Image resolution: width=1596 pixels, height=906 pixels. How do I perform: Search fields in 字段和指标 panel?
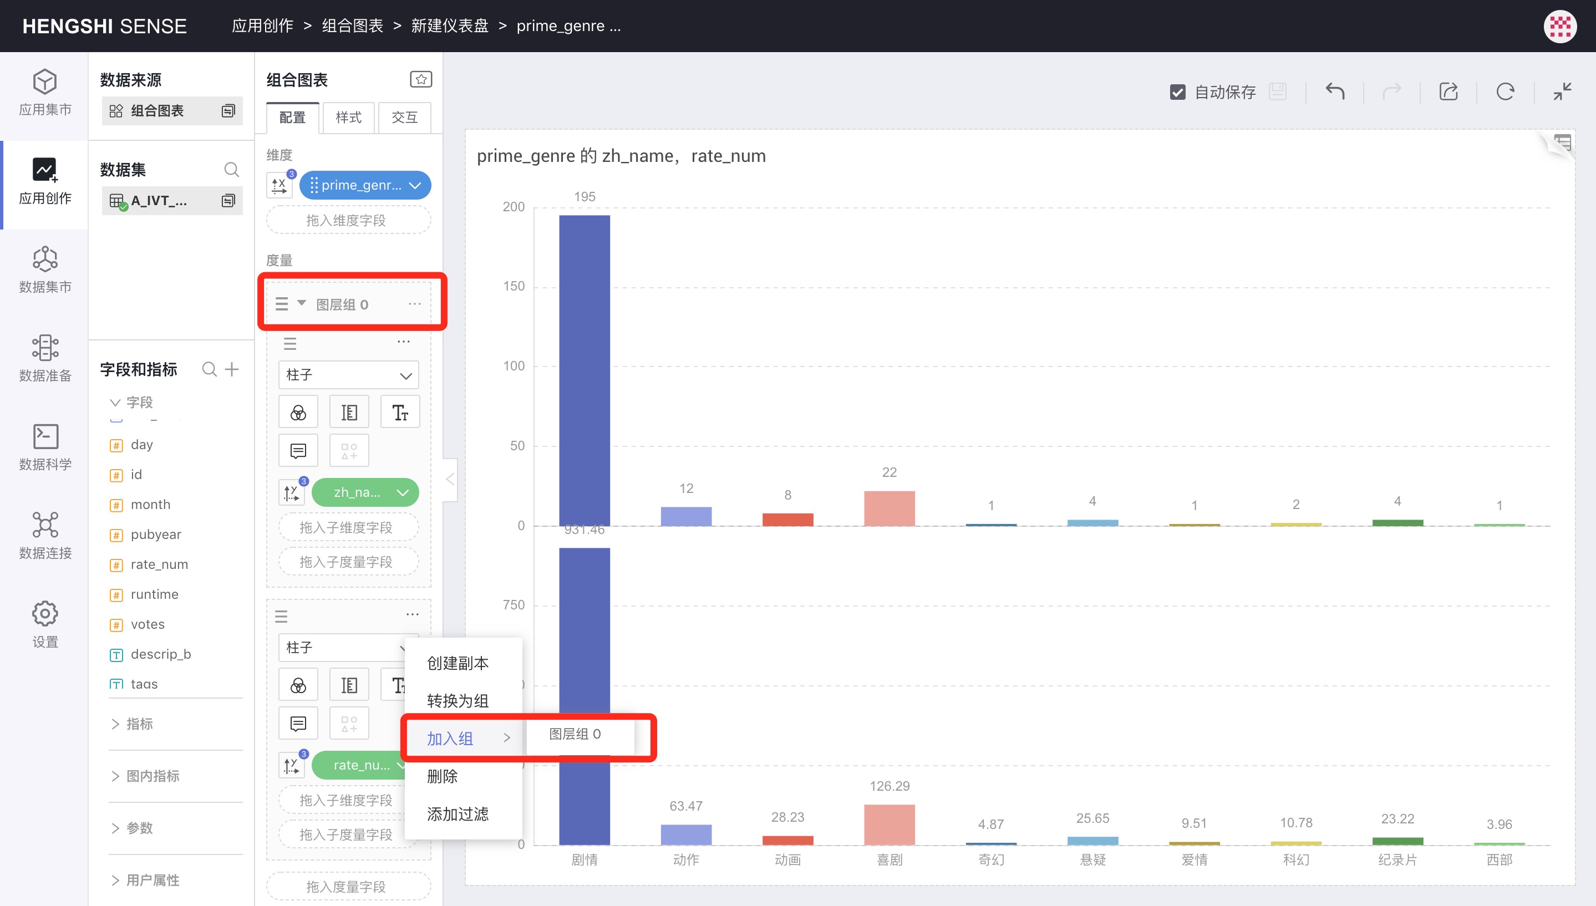click(x=210, y=369)
